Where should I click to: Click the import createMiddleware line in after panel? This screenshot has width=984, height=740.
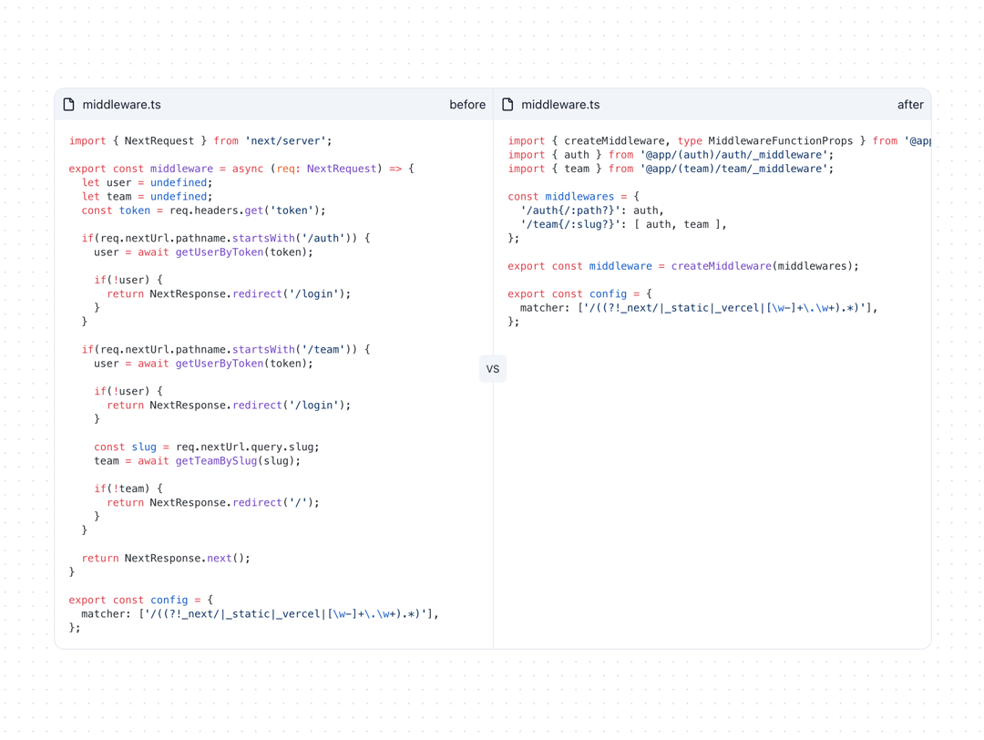point(719,141)
